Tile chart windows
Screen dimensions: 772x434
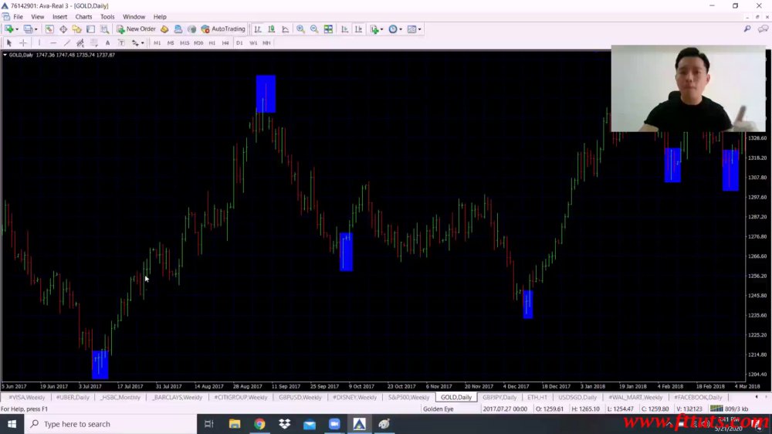[x=328, y=29]
